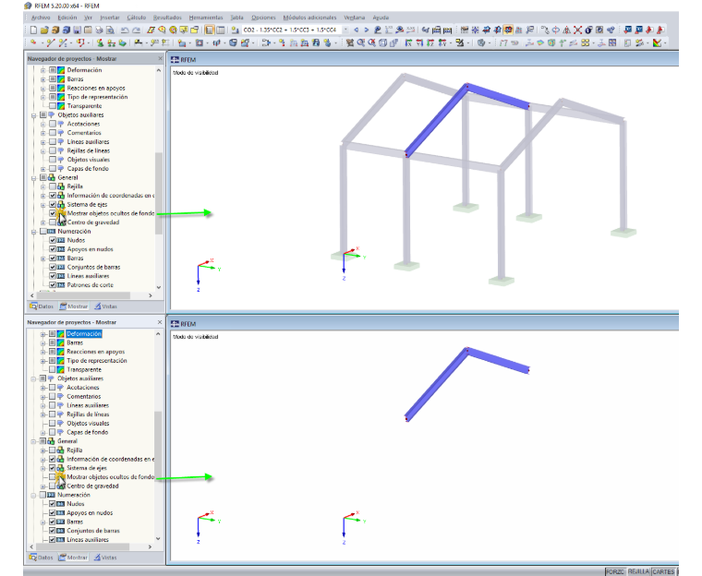
Task: Click top navigator horizontal scrollbar right arrow
Action: [x=151, y=295]
